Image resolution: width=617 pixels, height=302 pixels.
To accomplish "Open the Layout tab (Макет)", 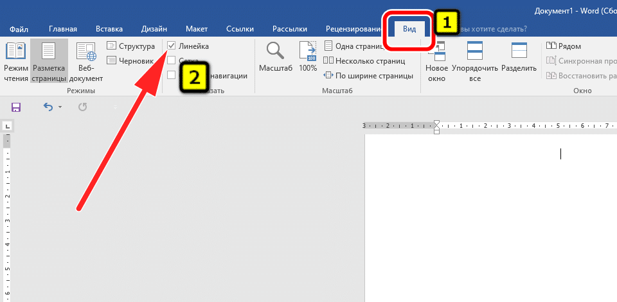I will click(x=197, y=29).
